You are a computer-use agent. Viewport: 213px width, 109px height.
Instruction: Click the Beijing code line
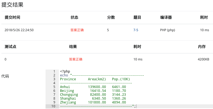pos(93,91)
